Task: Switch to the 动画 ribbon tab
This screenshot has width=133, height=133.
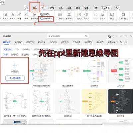Action: click(x=61, y=8)
